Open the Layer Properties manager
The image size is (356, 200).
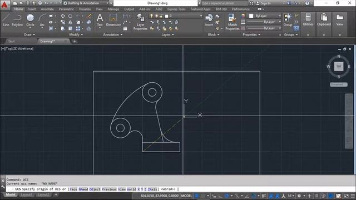pyautogui.click(x=140, y=22)
